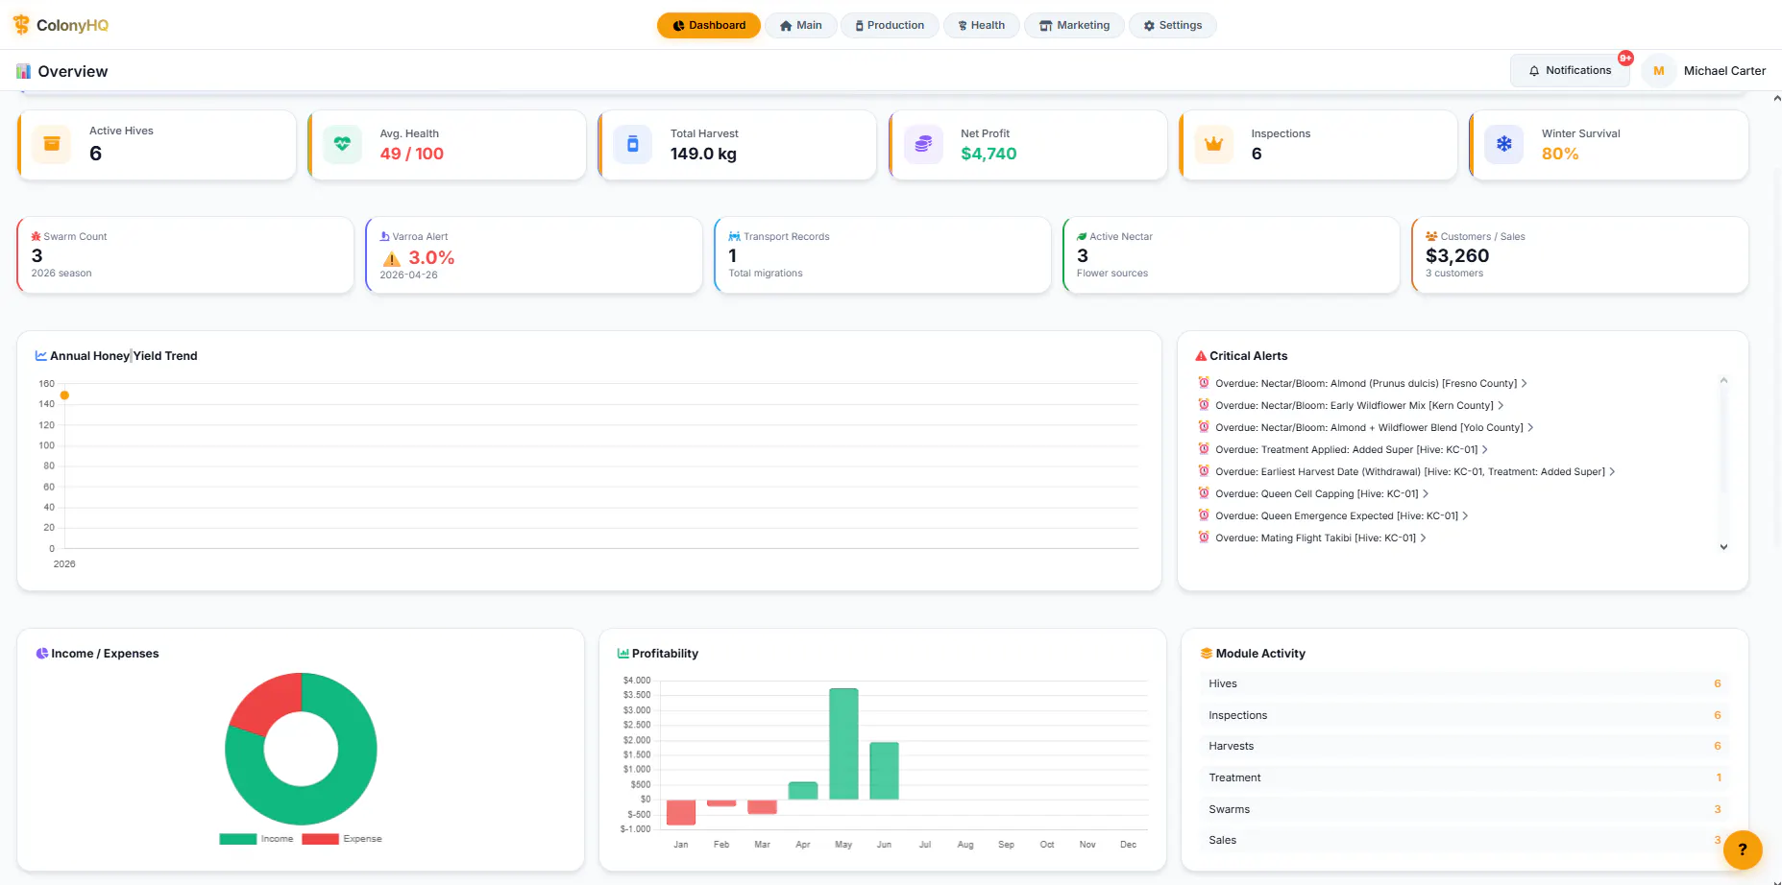Select the Hives module activity row

tap(1464, 684)
